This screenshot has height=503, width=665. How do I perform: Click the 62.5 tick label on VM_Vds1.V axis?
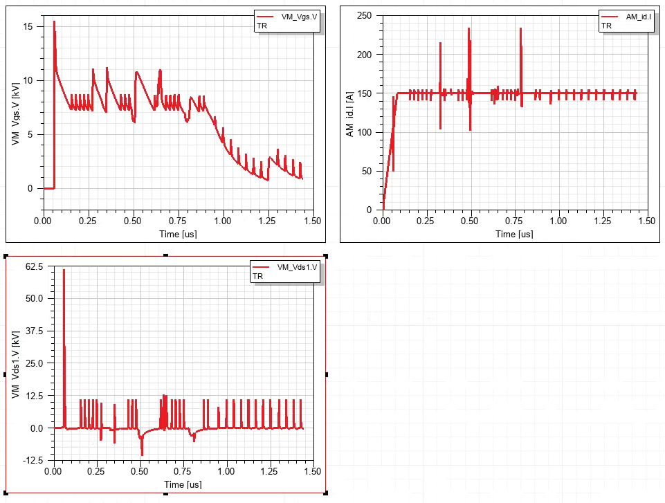[35, 266]
